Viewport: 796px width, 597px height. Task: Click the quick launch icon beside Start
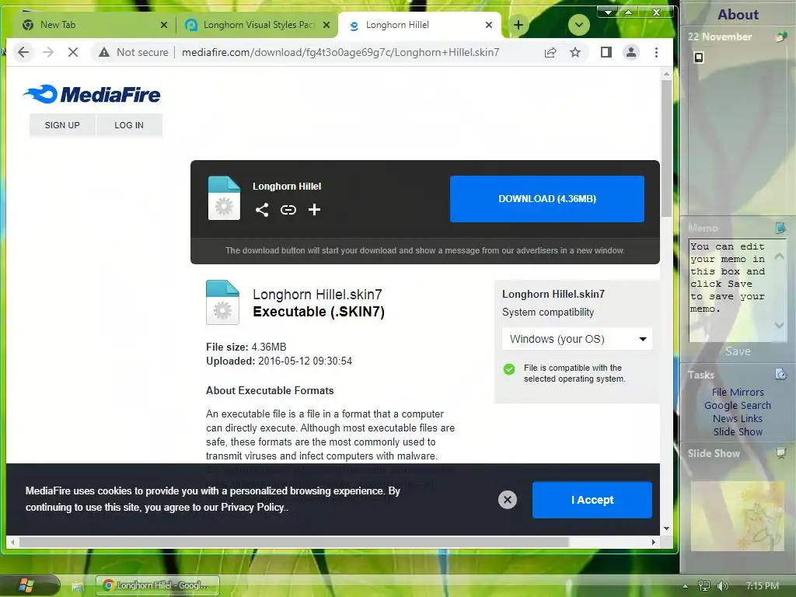tap(77, 586)
